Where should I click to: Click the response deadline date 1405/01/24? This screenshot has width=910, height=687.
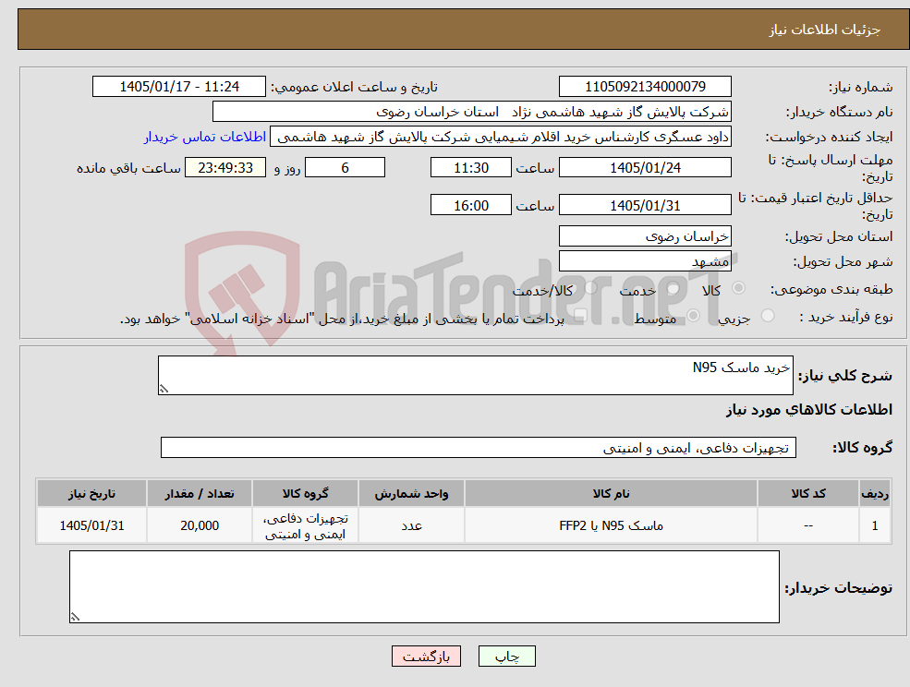coord(645,168)
